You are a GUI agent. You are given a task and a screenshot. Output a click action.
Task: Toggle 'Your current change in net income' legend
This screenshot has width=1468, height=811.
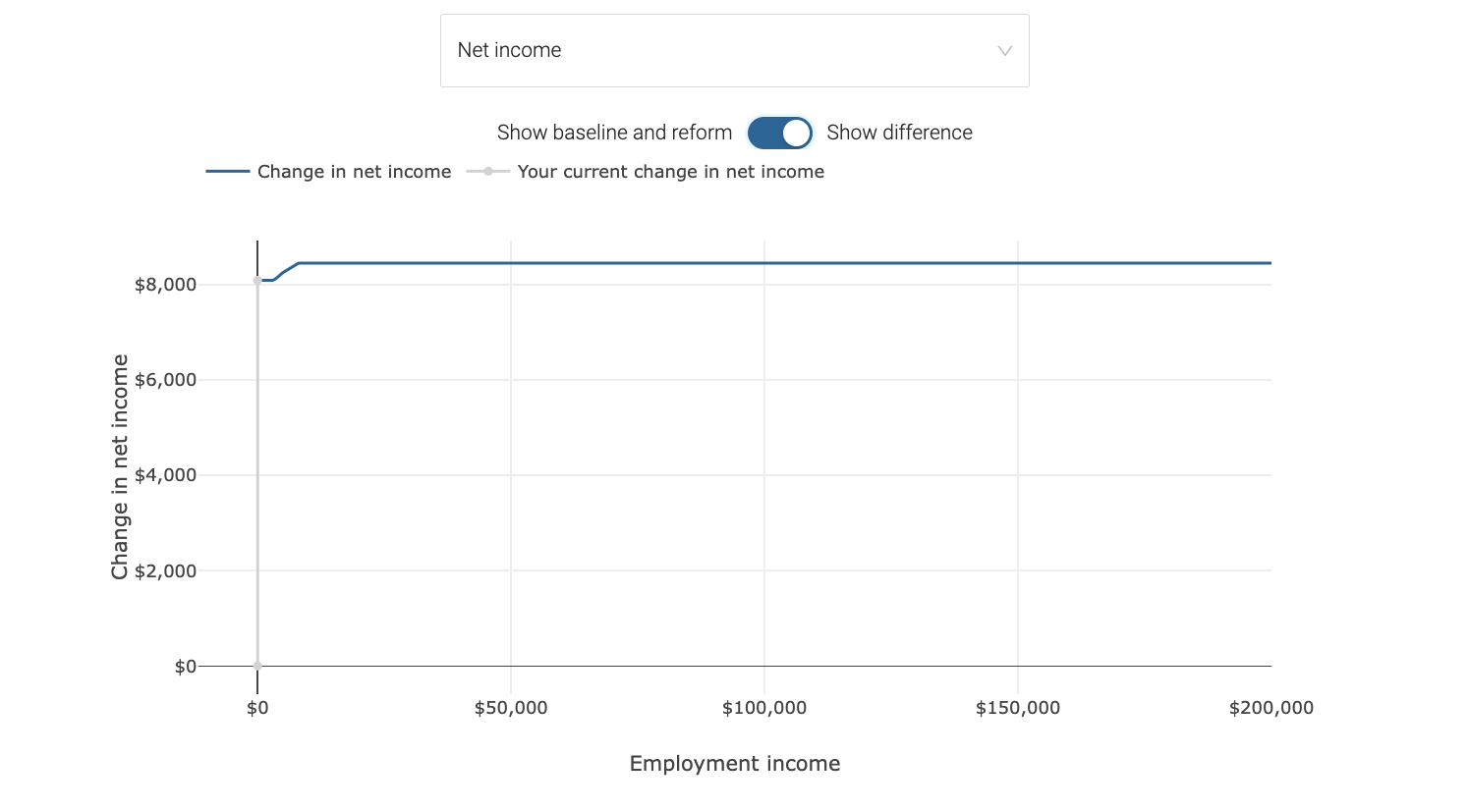tap(670, 172)
